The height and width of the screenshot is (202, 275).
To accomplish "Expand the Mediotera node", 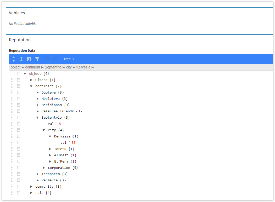I will pyautogui.click(x=37, y=99).
